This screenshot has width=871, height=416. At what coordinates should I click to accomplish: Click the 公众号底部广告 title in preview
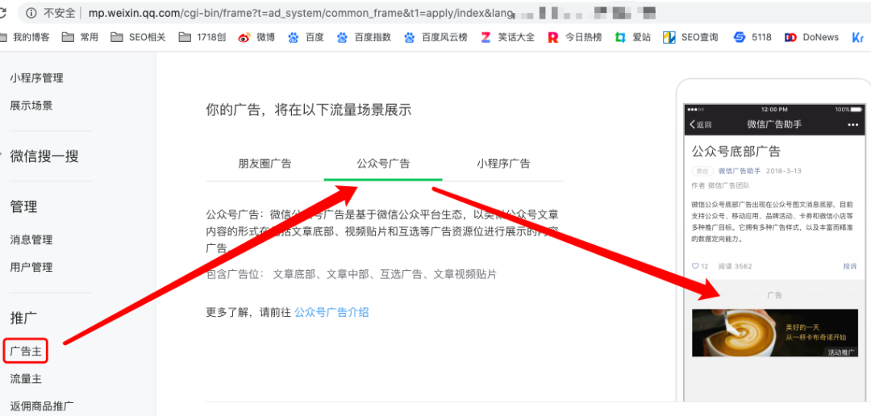(736, 151)
